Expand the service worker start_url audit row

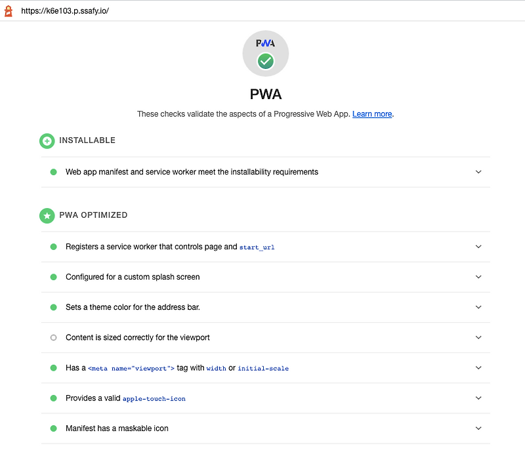click(x=478, y=247)
